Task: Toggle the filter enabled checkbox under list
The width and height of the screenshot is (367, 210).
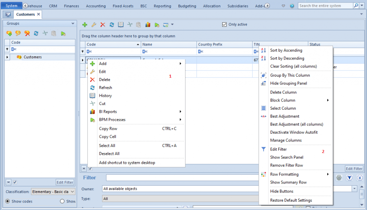Action: (90, 168)
